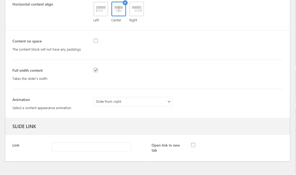The height and width of the screenshot is (175, 296).
Task: Tick the Open link in new tab checkbox
Action: (193, 145)
